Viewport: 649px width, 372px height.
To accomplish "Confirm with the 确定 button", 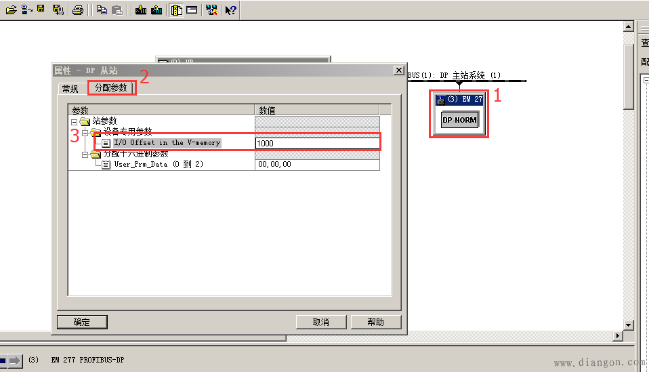I will click(x=82, y=322).
